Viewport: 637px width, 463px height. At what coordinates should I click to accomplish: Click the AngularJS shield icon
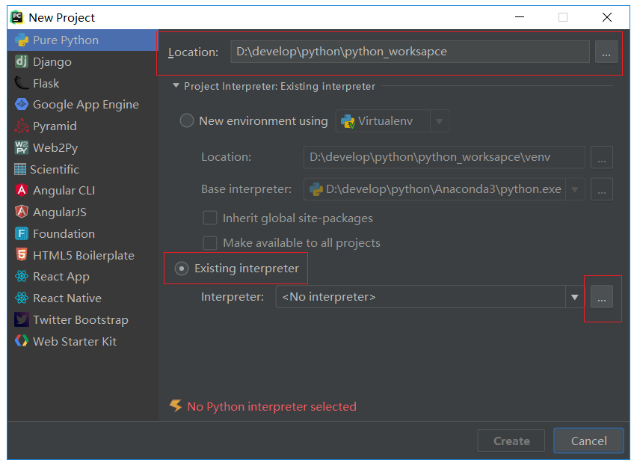[x=22, y=212]
